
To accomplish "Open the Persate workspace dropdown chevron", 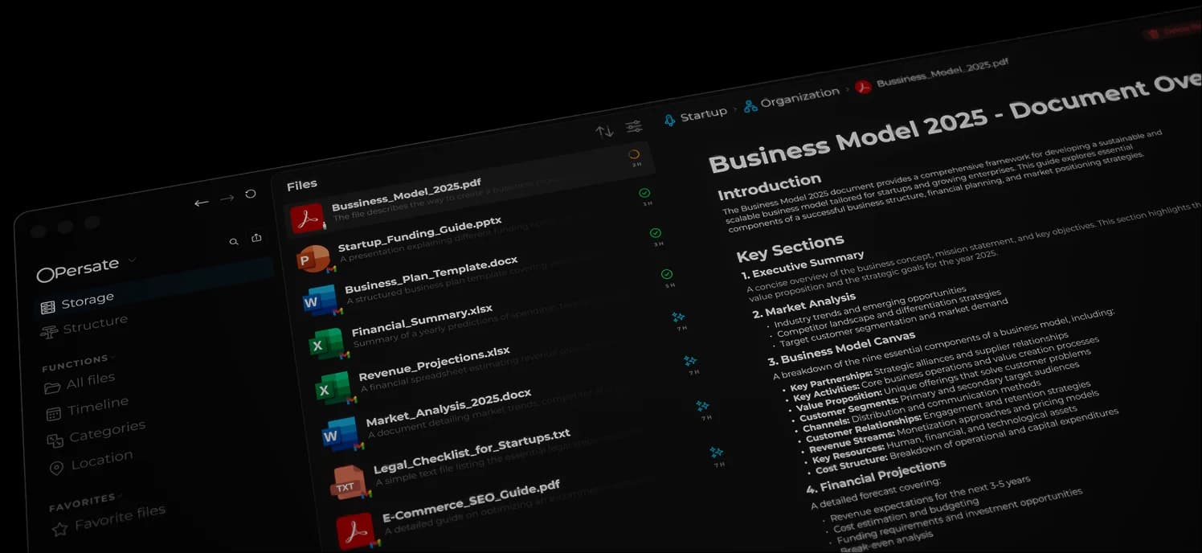I will click(x=133, y=260).
